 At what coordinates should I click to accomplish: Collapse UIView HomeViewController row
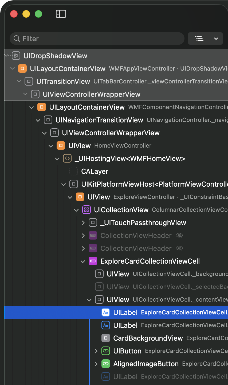click(x=51, y=146)
